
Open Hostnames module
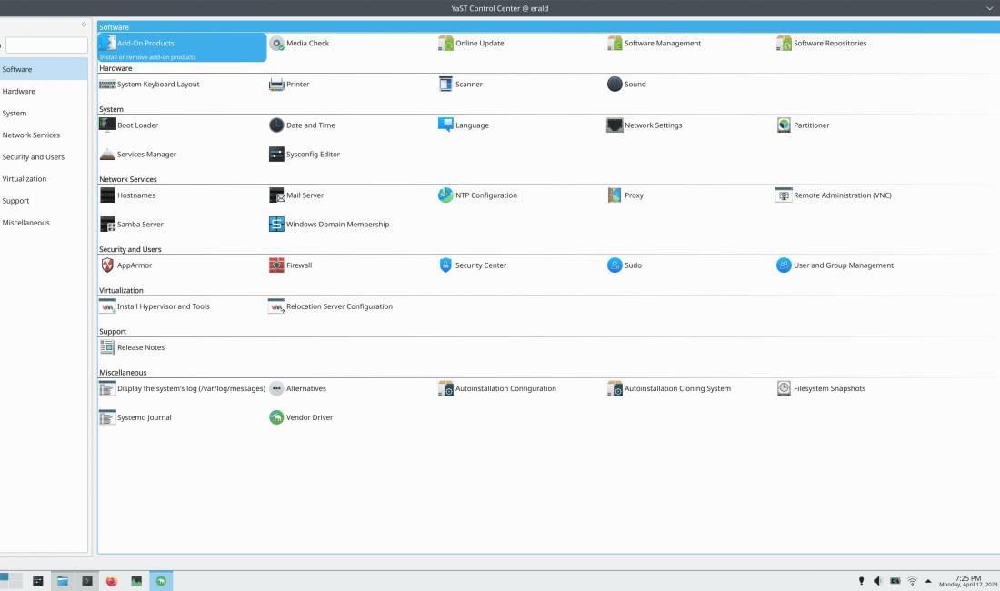tap(127, 195)
